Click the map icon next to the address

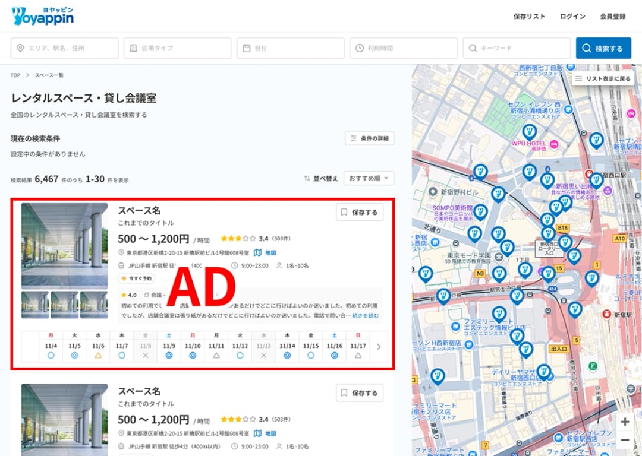[258, 252]
